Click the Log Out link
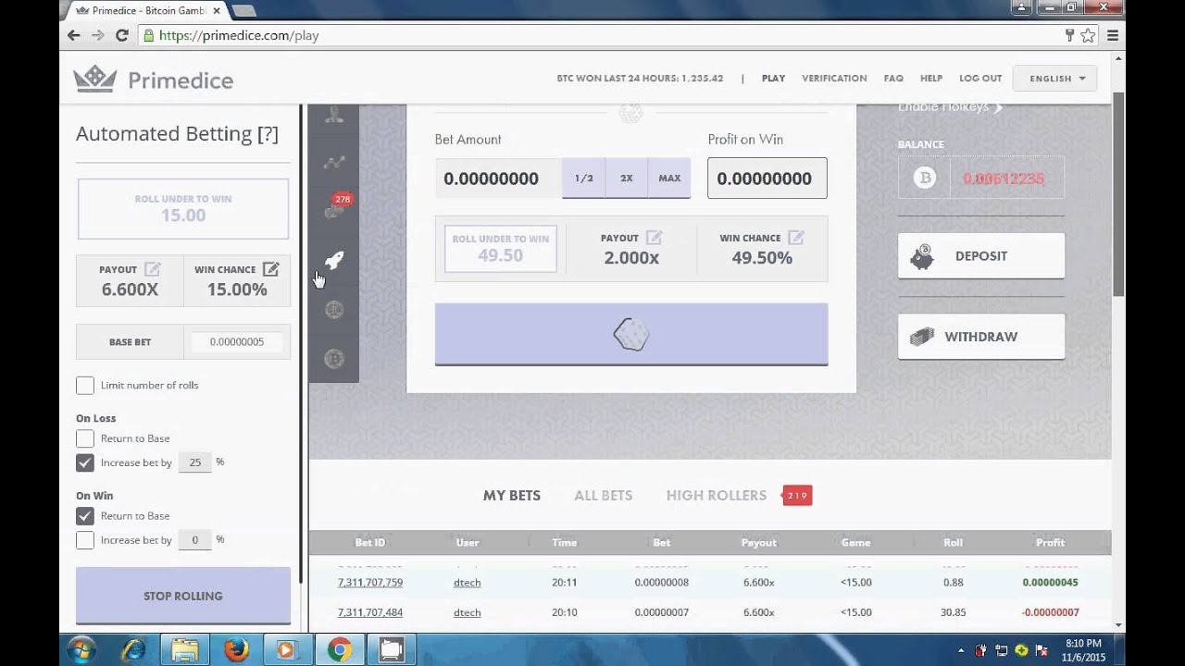The width and height of the screenshot is (1185, 666). 980,79
